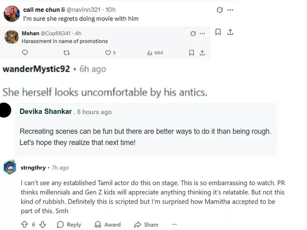This screenshot has height=230, width=307.
Task: Reply to strngthry's comment
Action: click(x=69, y=224)
